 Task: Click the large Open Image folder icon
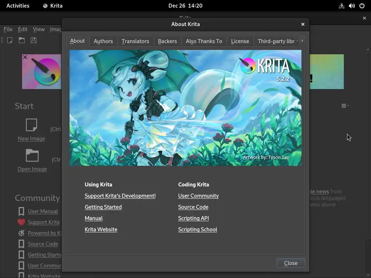(32, 155)
